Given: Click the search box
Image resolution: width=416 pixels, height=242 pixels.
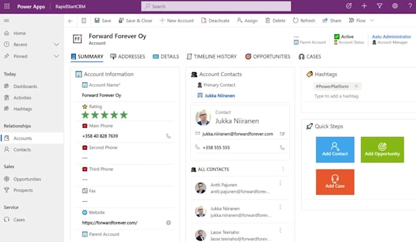Looking at the screenshot, I should (x=216, y=6).
